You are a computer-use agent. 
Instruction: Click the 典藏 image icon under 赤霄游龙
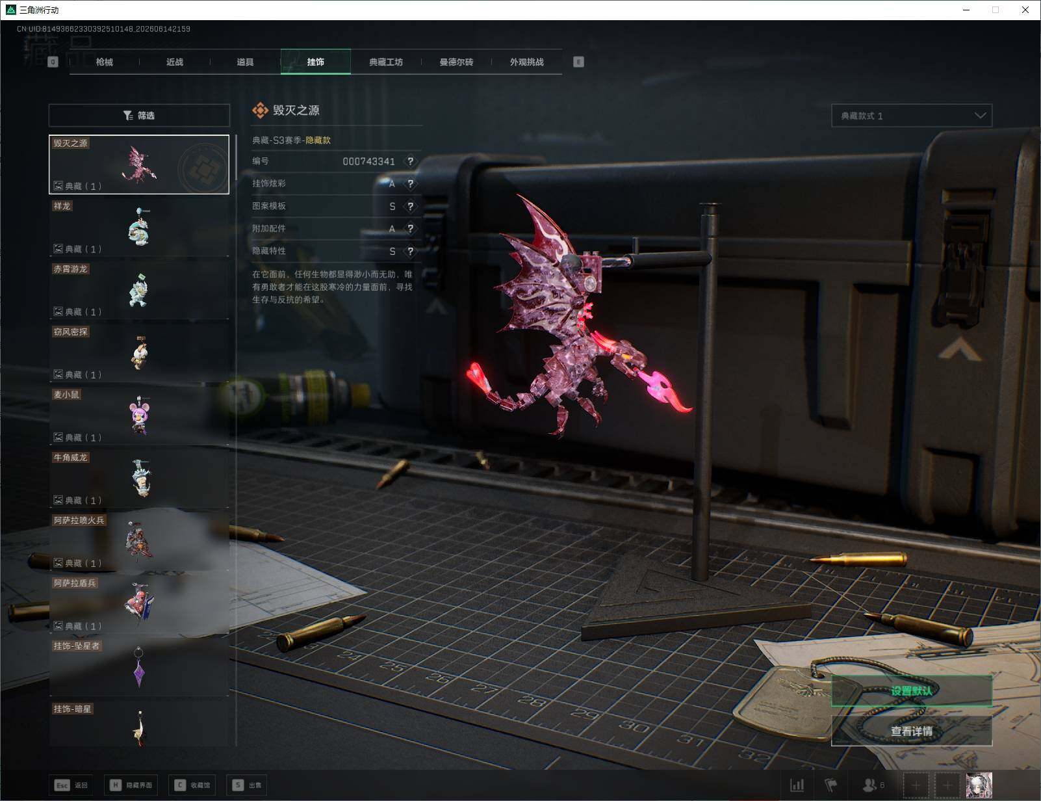pos(58,312)
